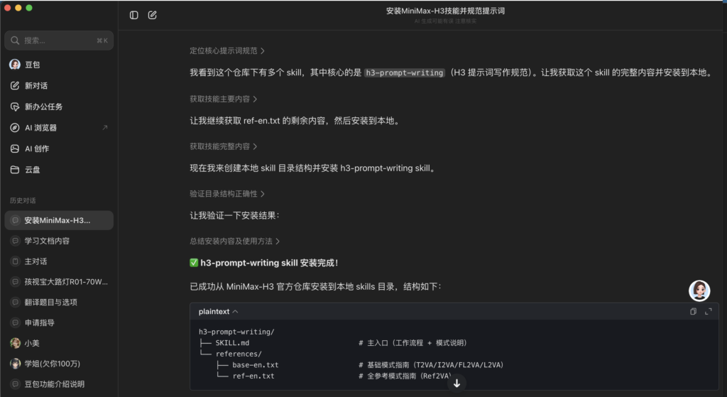
Task: Select the 安装MiniMax-H3... history conversation
Action: coord(59,220)
